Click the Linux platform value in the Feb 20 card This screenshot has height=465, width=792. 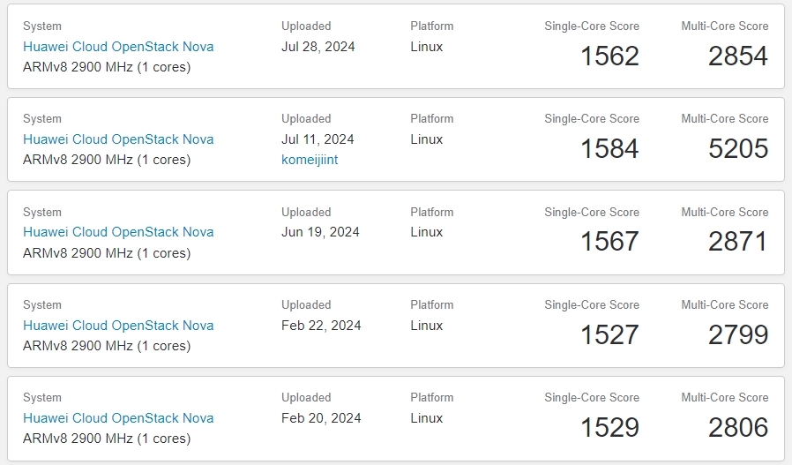coord(426,418)
